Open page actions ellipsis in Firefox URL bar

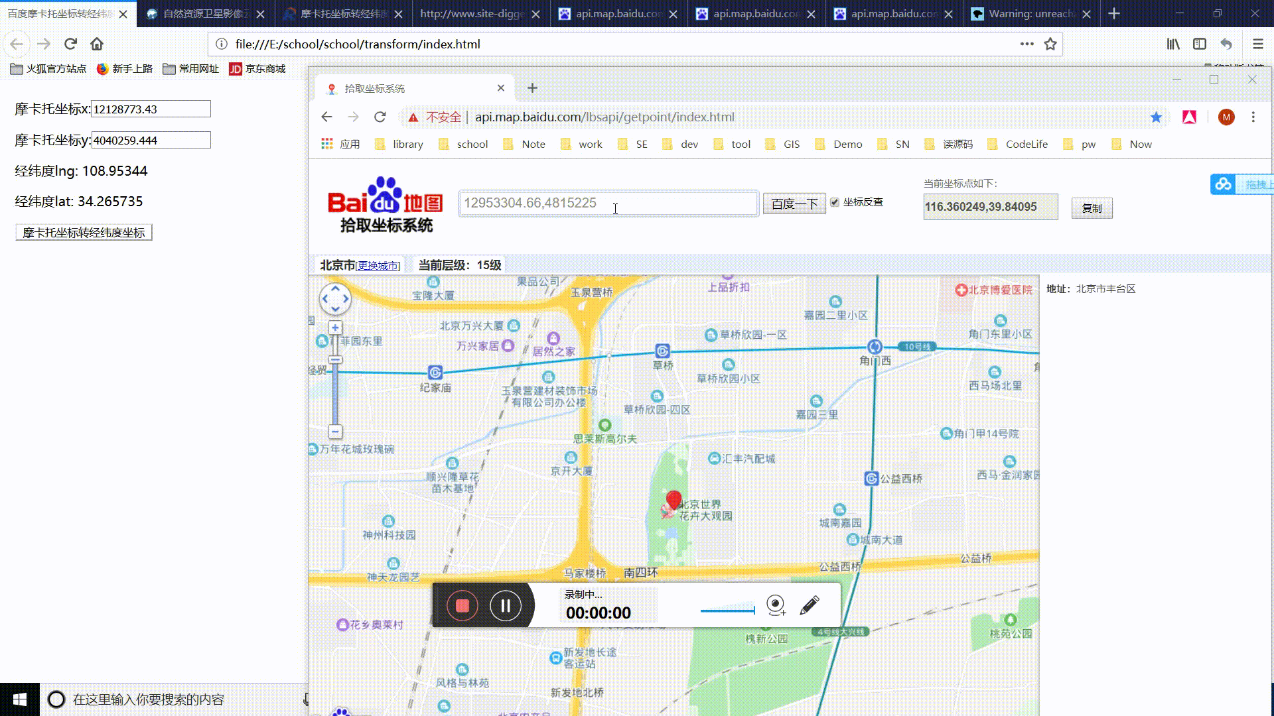[x=1026, y=44]
